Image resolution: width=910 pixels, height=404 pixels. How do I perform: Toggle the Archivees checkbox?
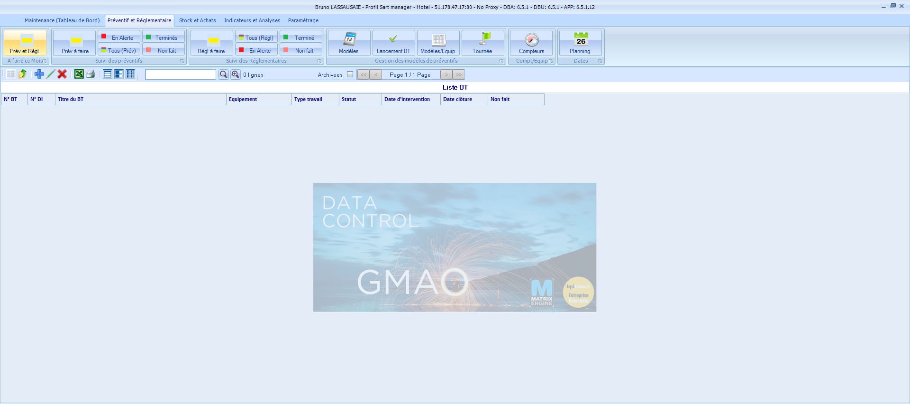[350, 74]
